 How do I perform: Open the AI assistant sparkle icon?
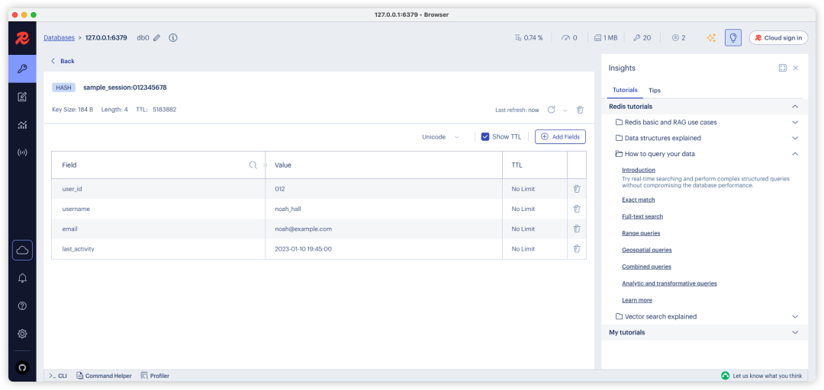click(x=711, y=38)
